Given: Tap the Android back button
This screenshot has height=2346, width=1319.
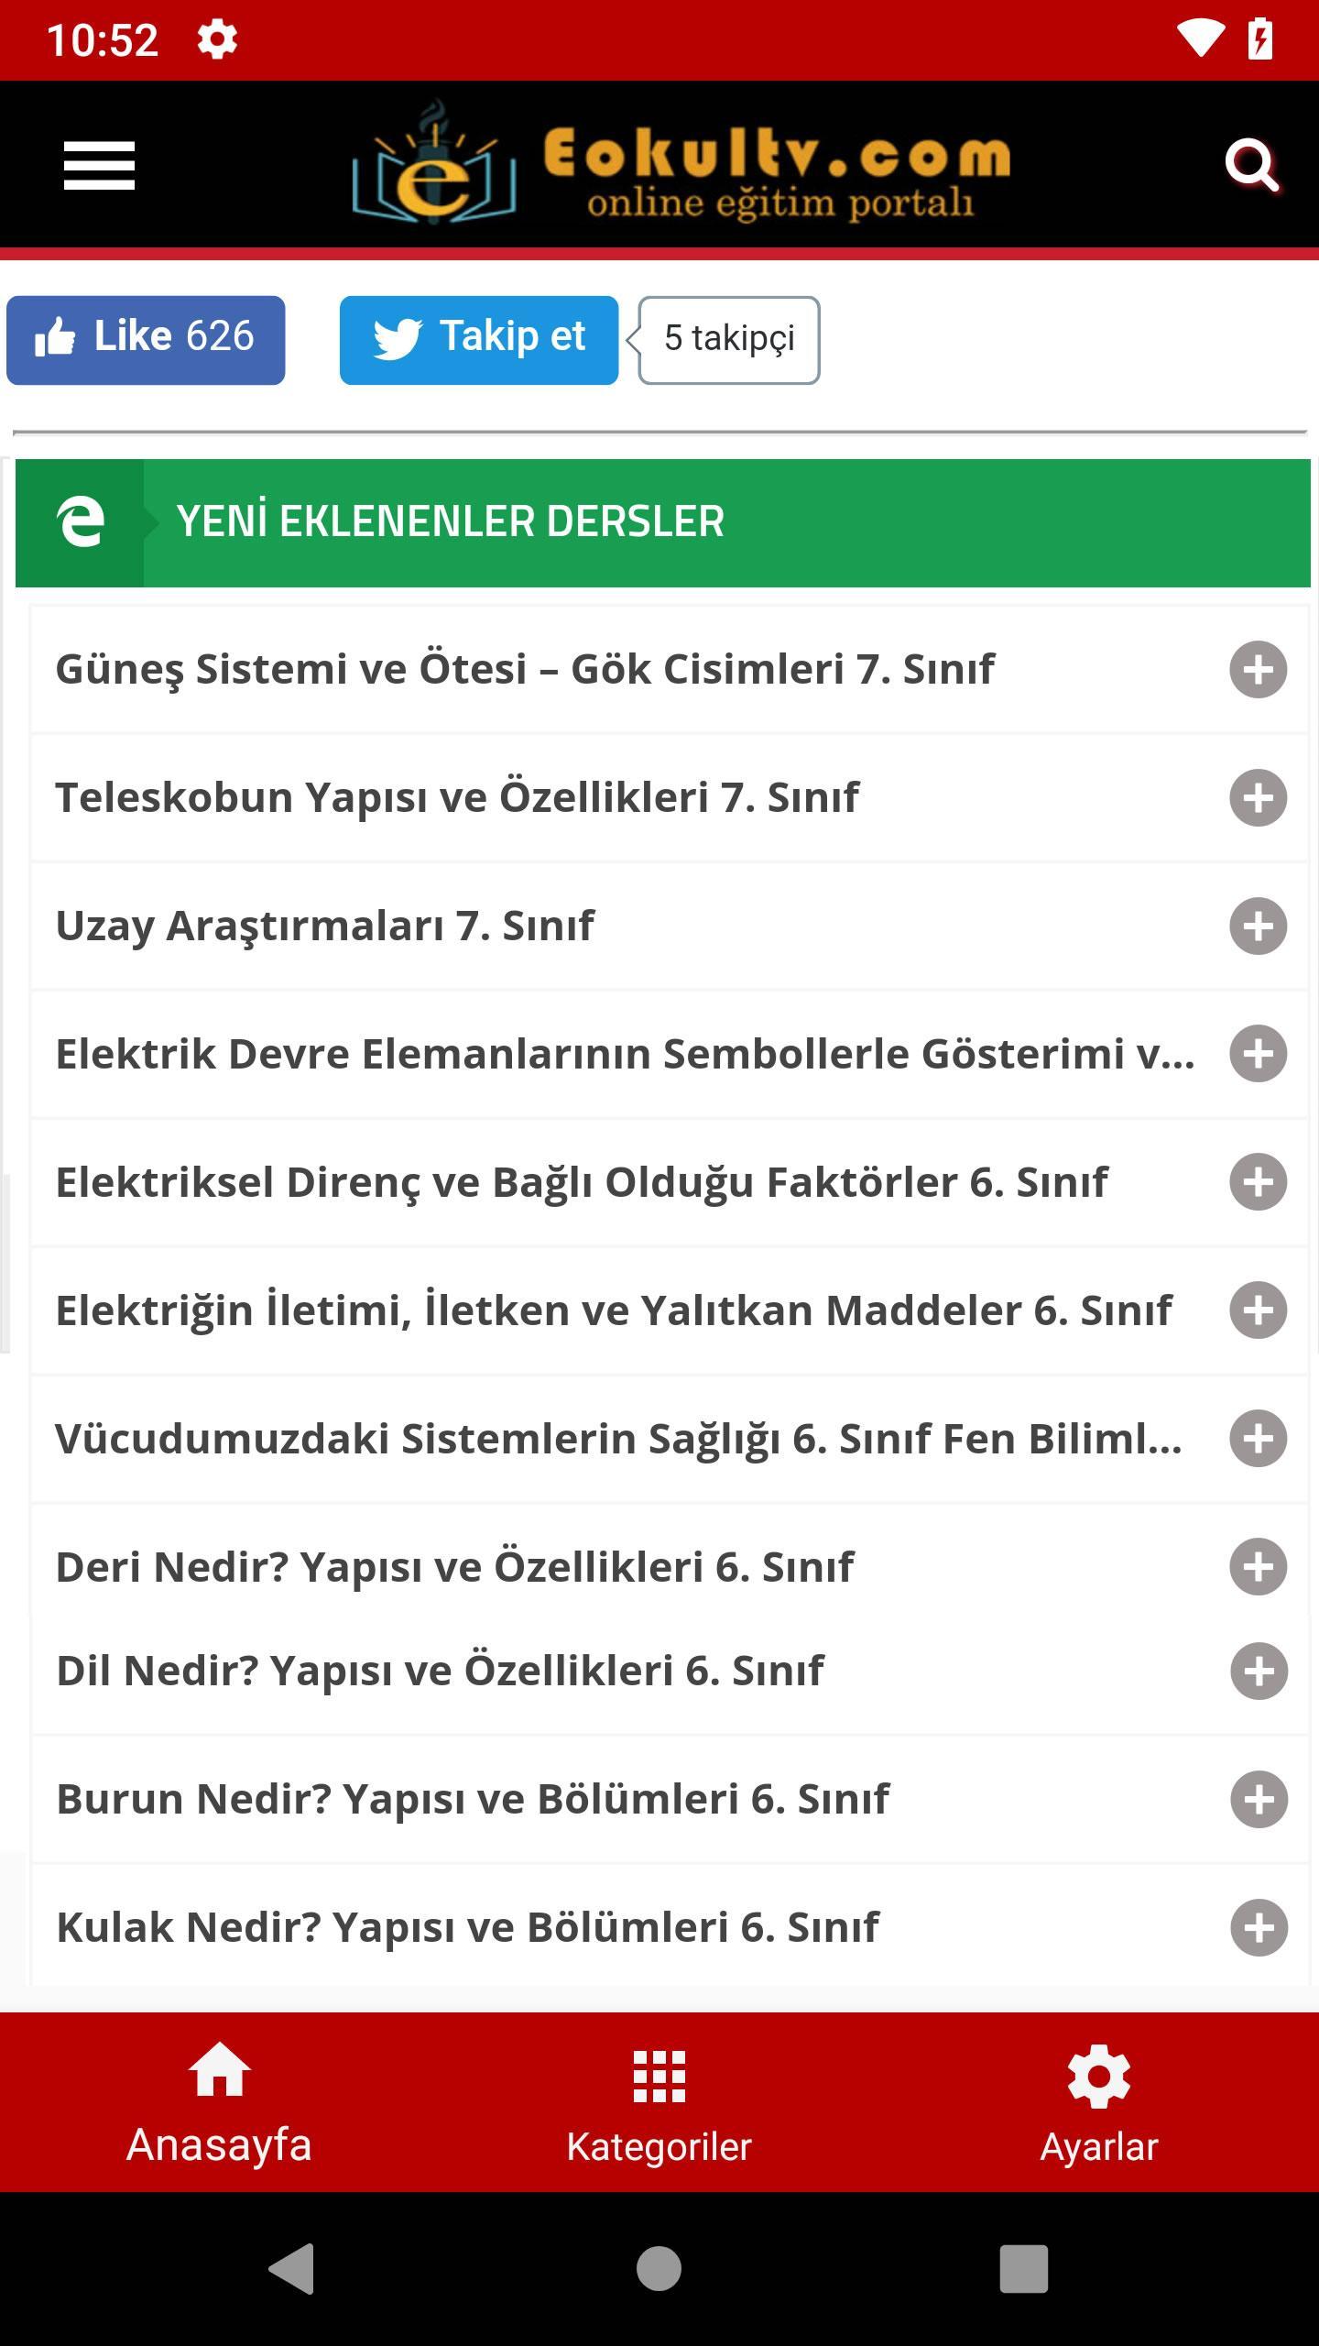Looking at the screenshot, I should (291, 2268).
